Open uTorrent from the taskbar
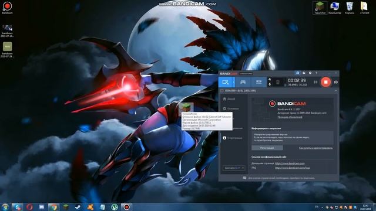This screenshot has height=211, width=376. (115, 207)
